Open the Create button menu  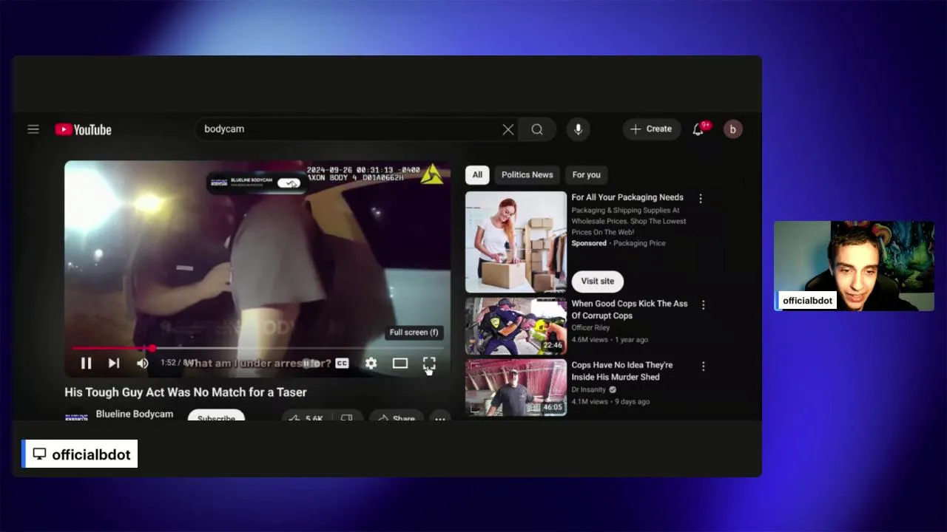(651, 129)
